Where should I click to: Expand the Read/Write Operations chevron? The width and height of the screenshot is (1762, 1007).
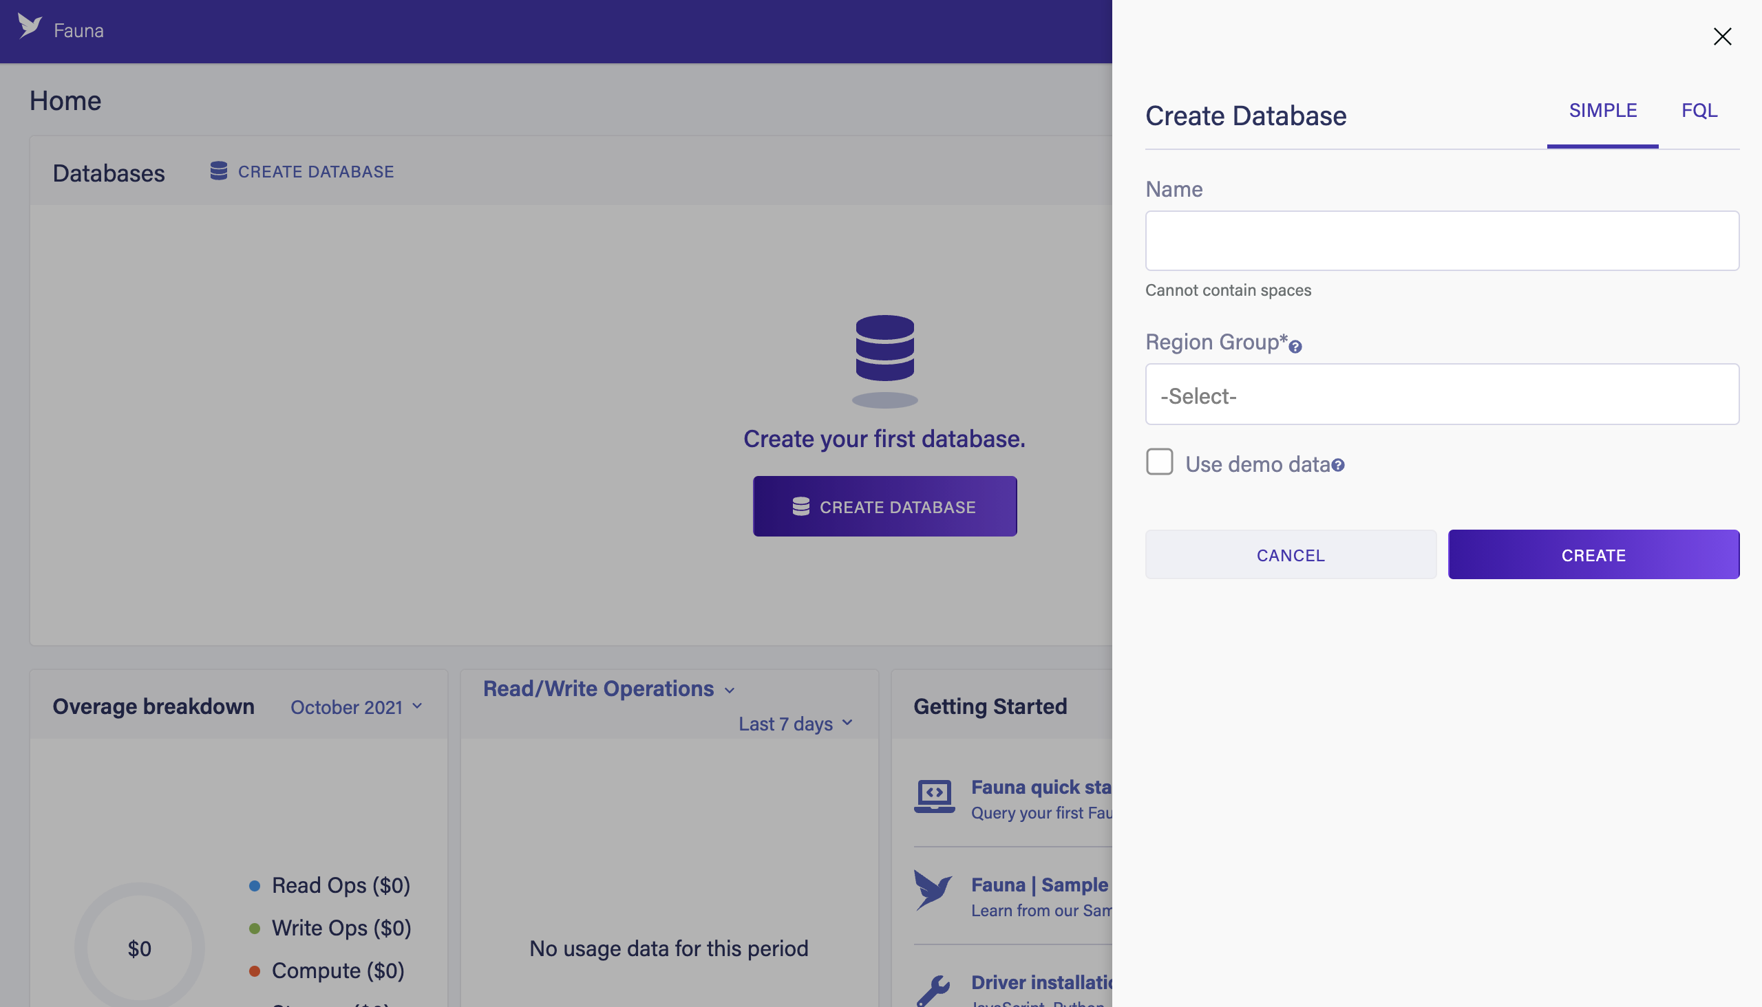pos(732,689)
